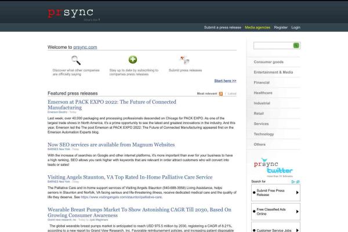
Task: Open Media agencies menu item
Action: tap(258, 27)
